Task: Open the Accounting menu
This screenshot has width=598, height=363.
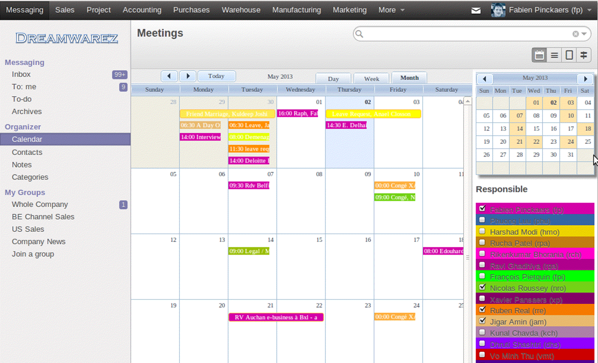Action: (142, 10)
